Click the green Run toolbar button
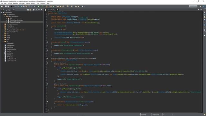Screen dimensions: 206x116 tap(38, 6)
